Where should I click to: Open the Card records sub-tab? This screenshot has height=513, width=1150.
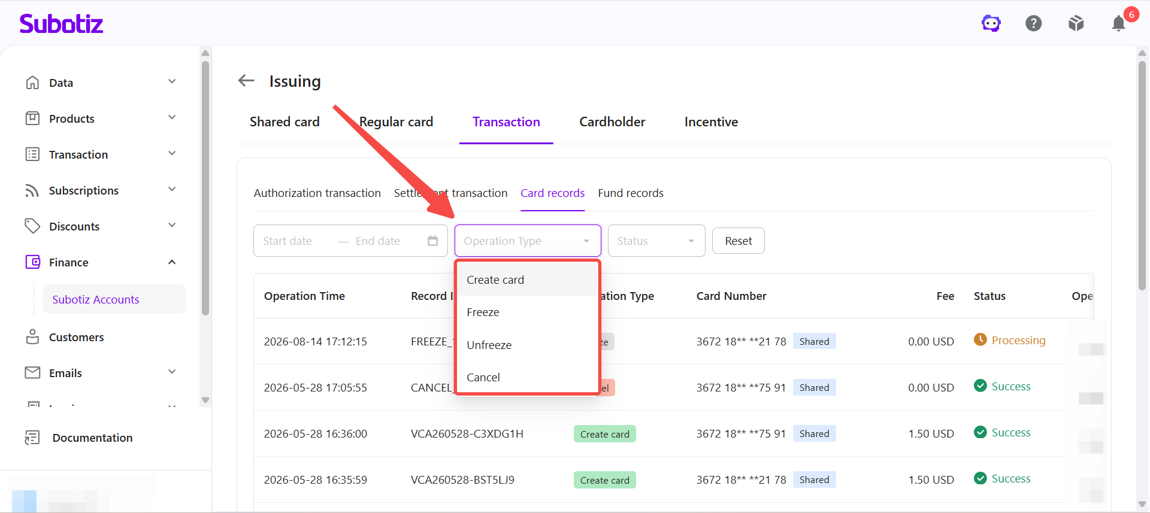pos(552,193)
